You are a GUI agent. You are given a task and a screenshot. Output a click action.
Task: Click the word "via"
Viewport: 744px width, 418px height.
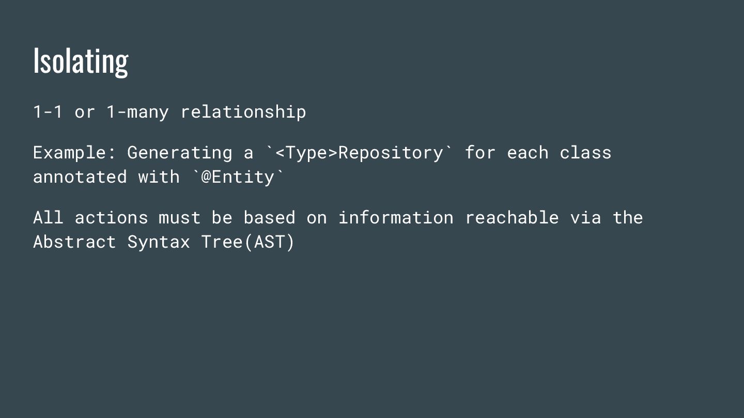pos(586,218)
